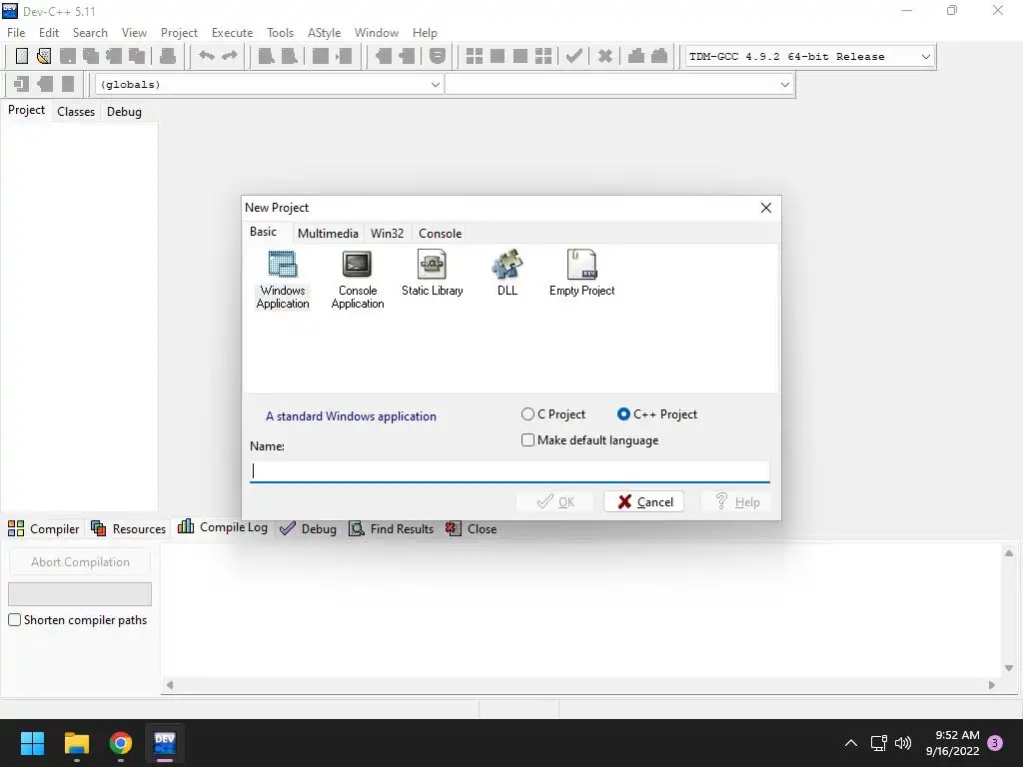Select the Empty Project icon
This screenshot has width=1023, height=767.
click(581, 274)
